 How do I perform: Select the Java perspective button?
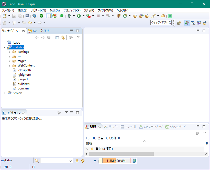(x=187, y=23)
